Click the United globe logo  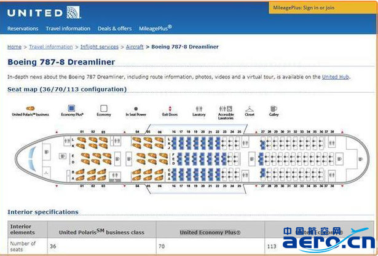[74, 12]
